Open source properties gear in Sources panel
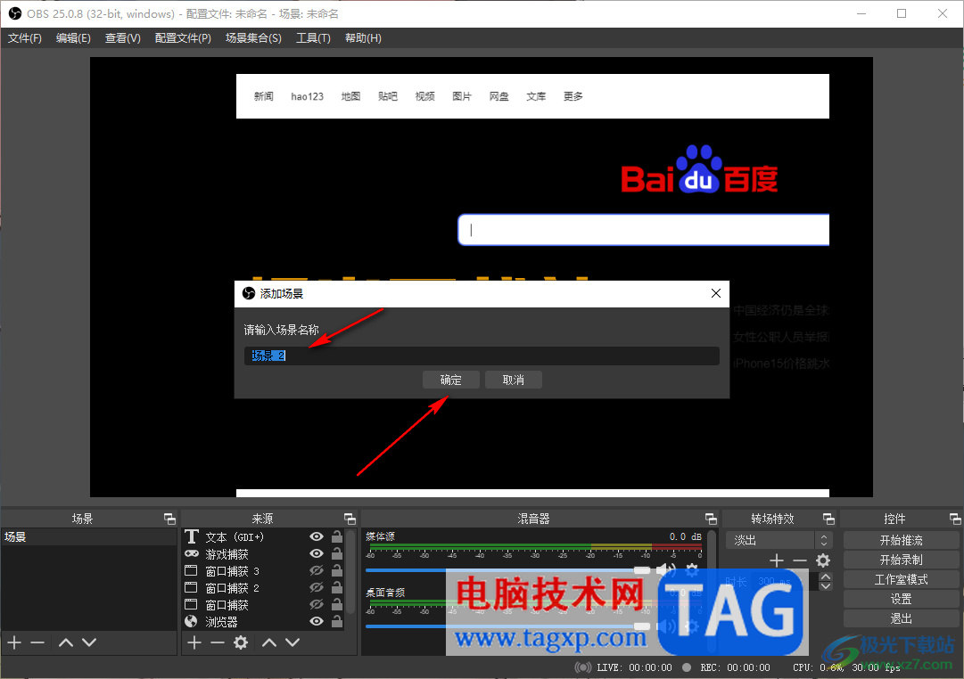The width and height of the screenshot is (964, 679). pos(241,642)
